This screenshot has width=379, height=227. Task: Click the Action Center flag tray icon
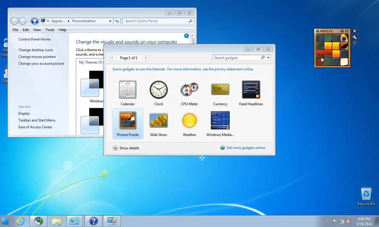coord(335,221)
